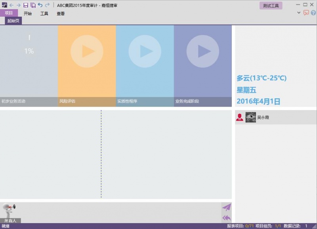Send the message with the paper plane icon
This screenshot has width=317, height=229.
tap(227, 207)
